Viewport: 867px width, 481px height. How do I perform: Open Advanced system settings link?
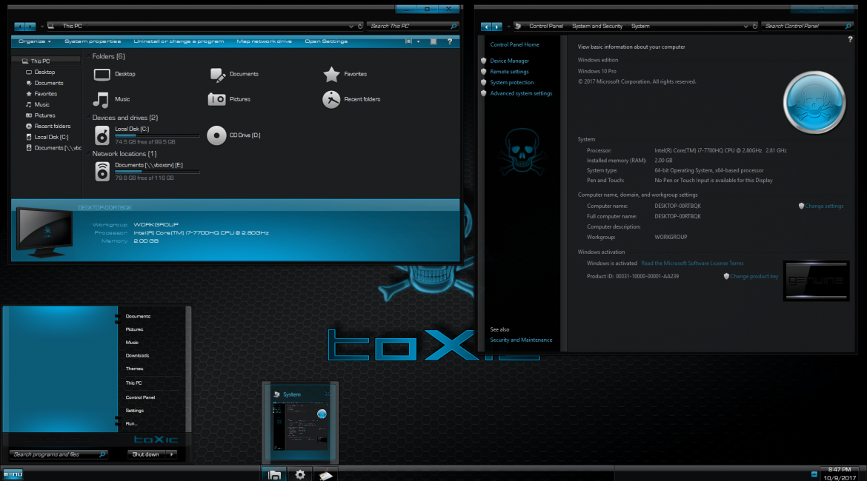click(x=521, y=93)
